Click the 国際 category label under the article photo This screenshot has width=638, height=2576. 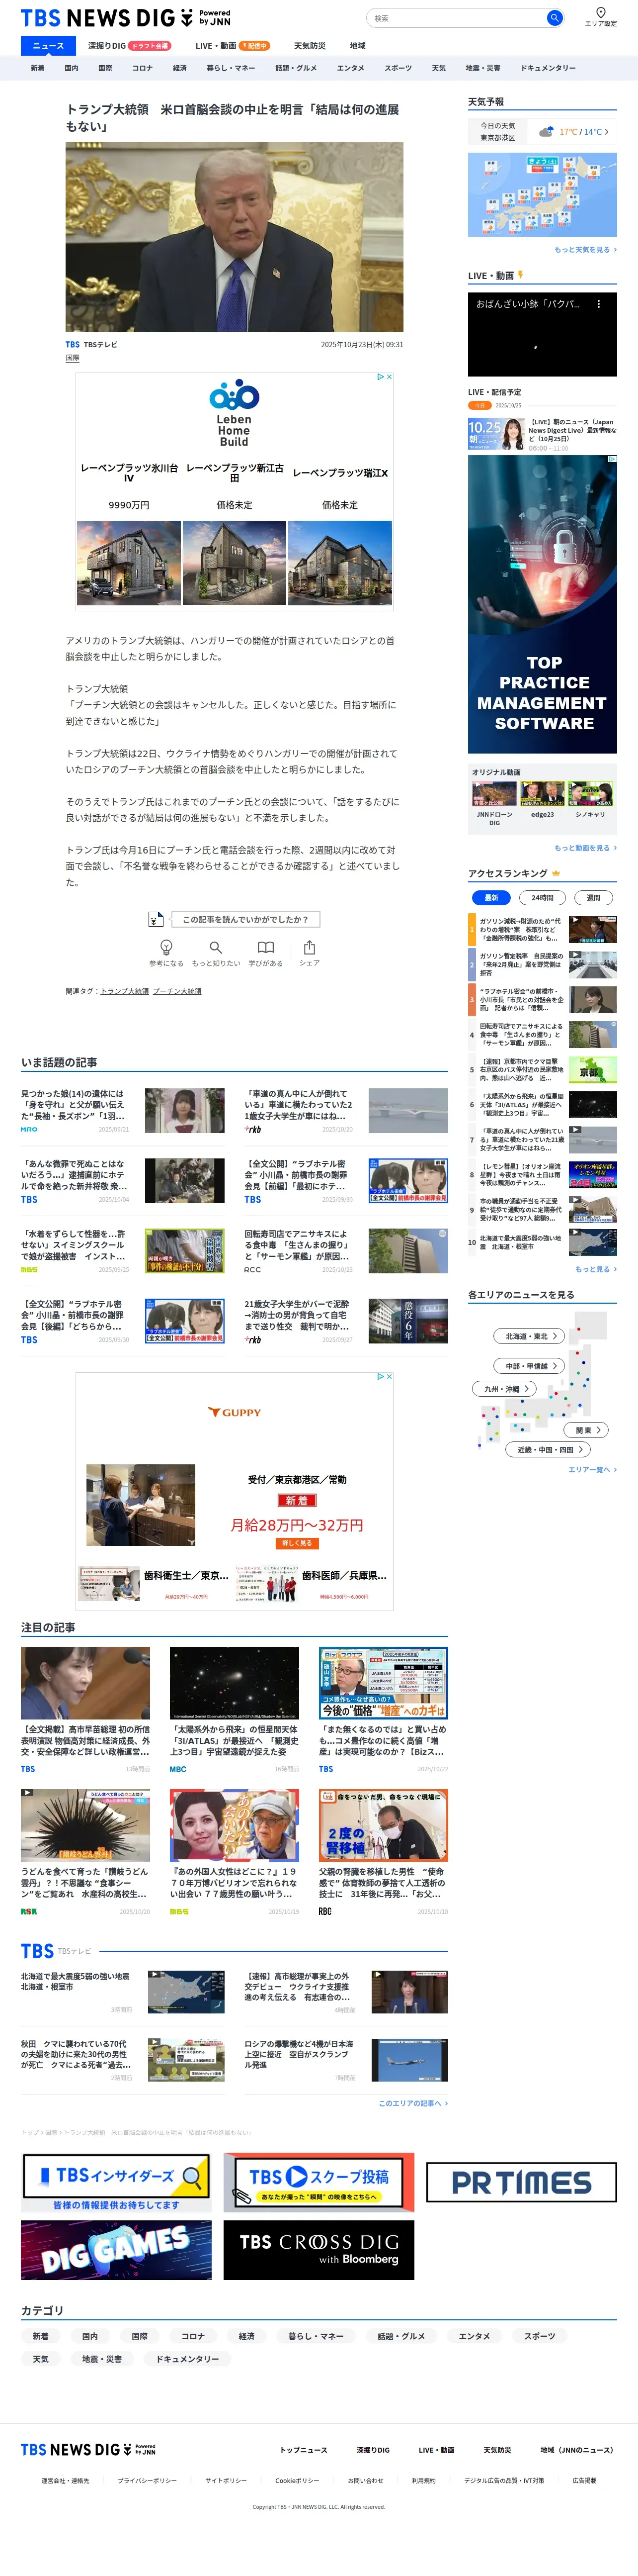click(x=73, y=357)
